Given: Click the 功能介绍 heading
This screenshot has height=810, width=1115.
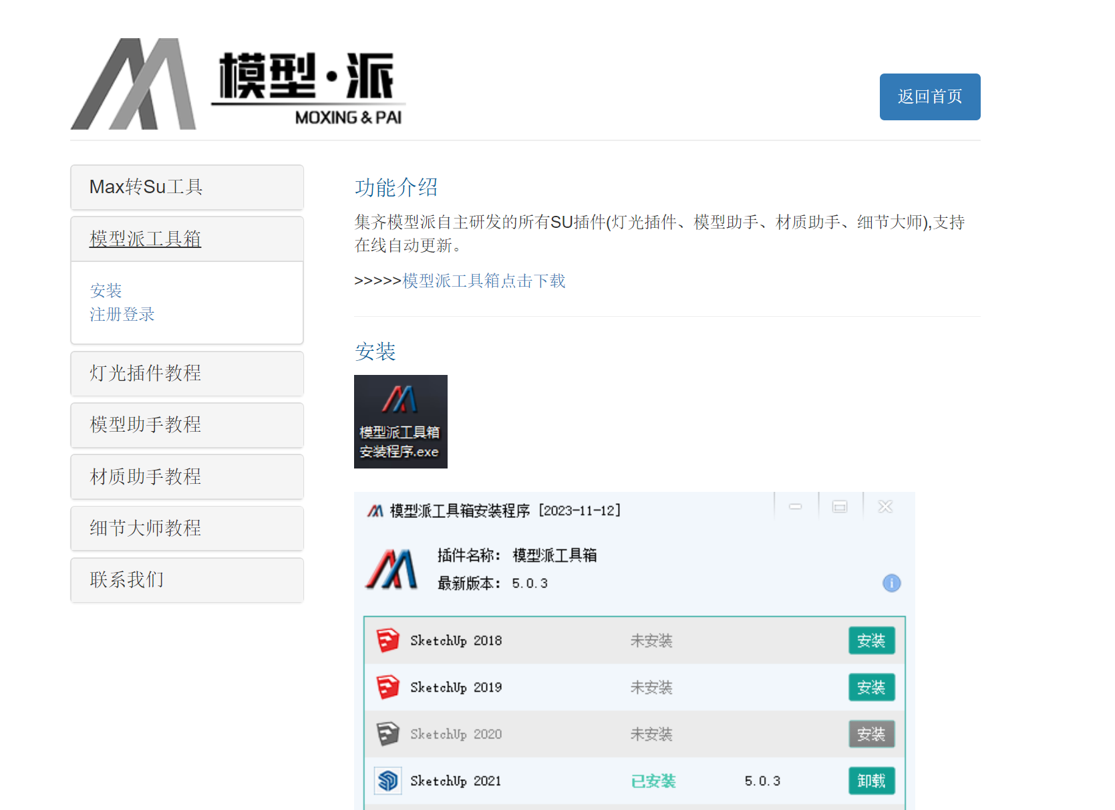Looking at the screenshot, I should 396,187.
